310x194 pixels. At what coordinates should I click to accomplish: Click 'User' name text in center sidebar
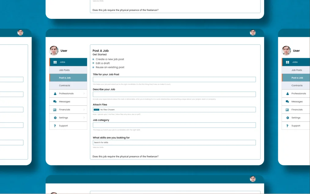click(64, 51)
